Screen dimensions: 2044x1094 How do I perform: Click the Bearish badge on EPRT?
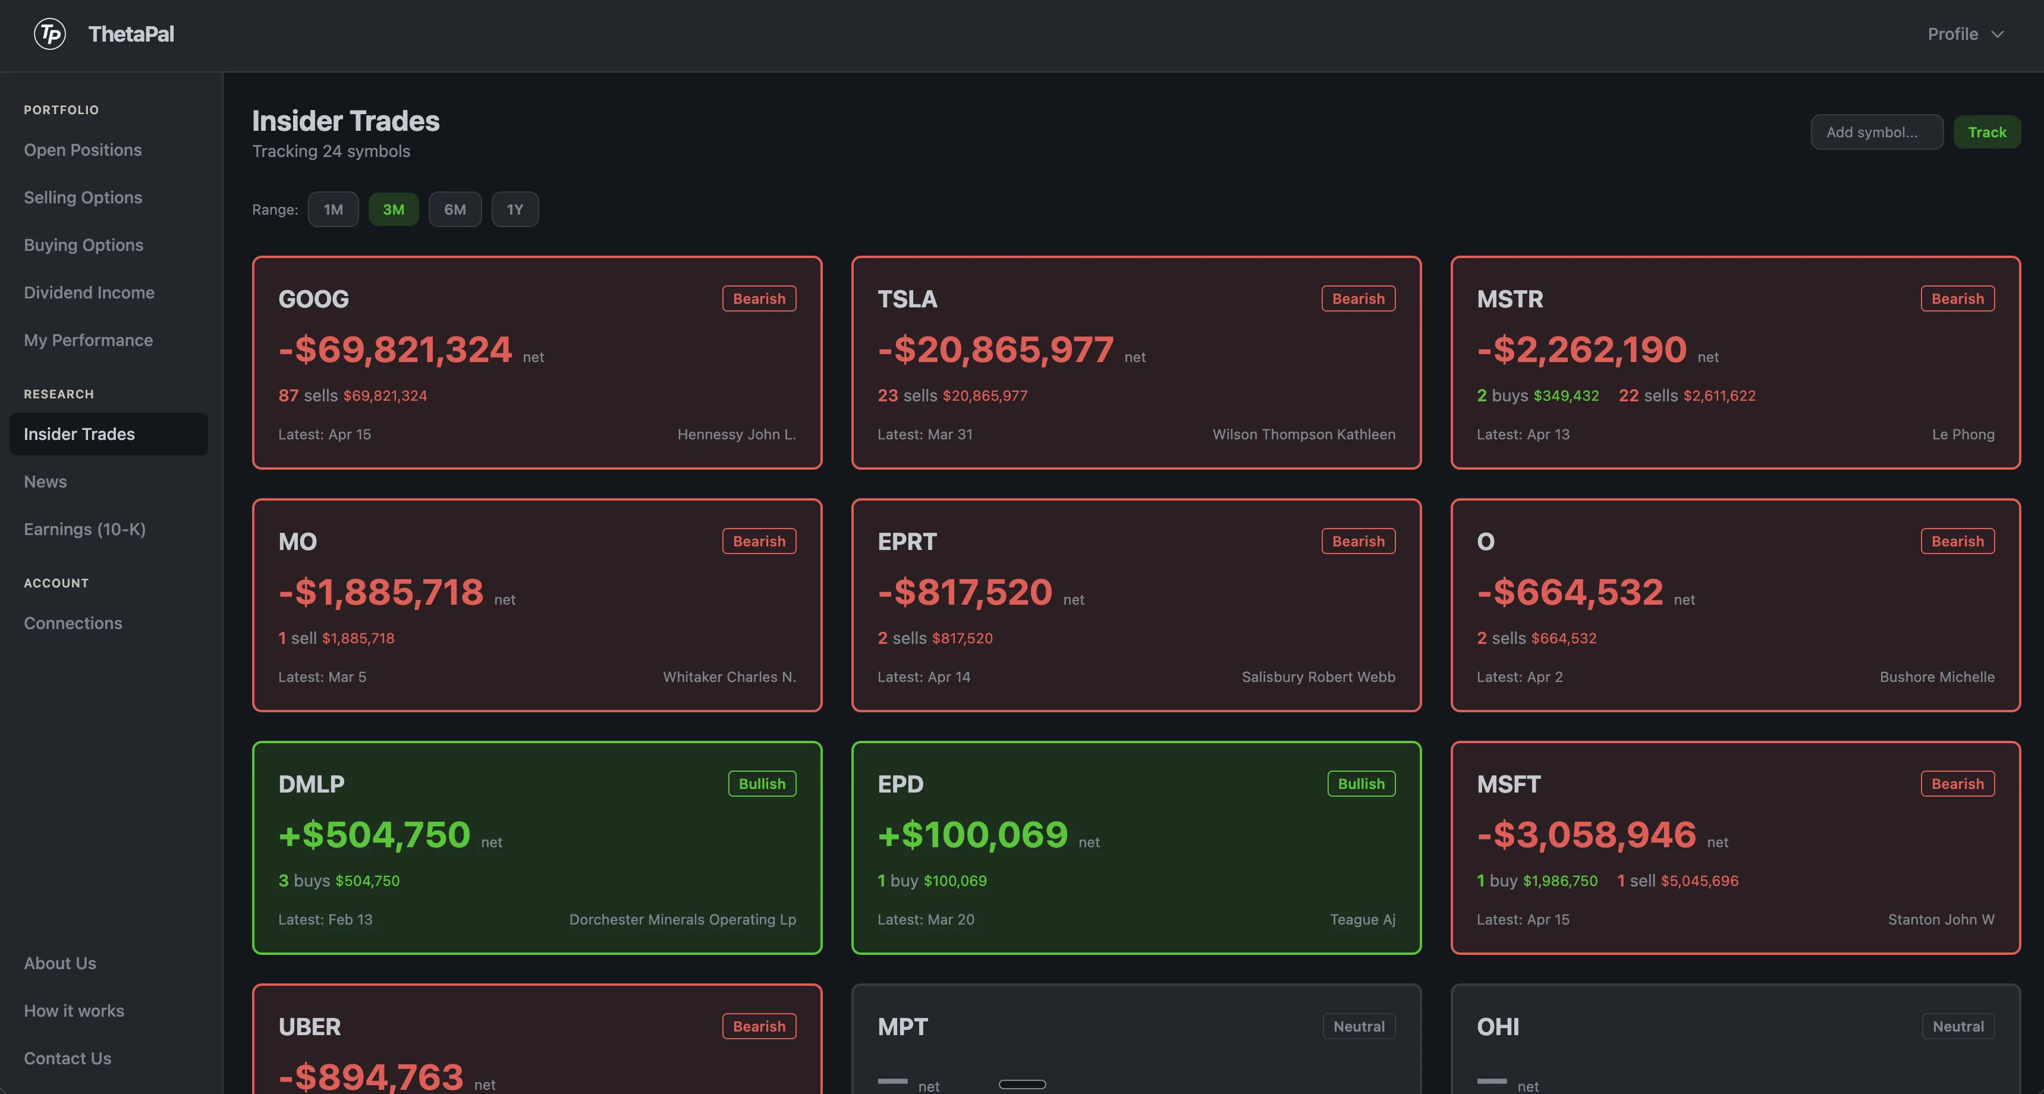pos(1358,541)
